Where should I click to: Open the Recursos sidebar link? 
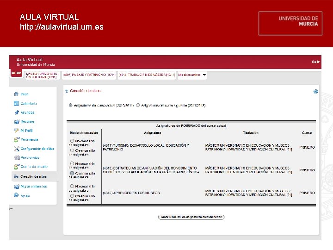click(27, 121)
